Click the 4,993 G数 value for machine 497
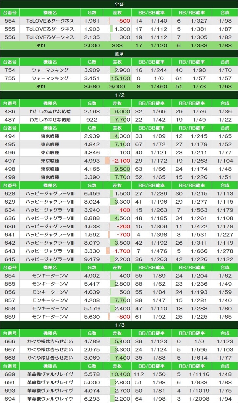The image size is (238, 403). (x=92, y=161)
